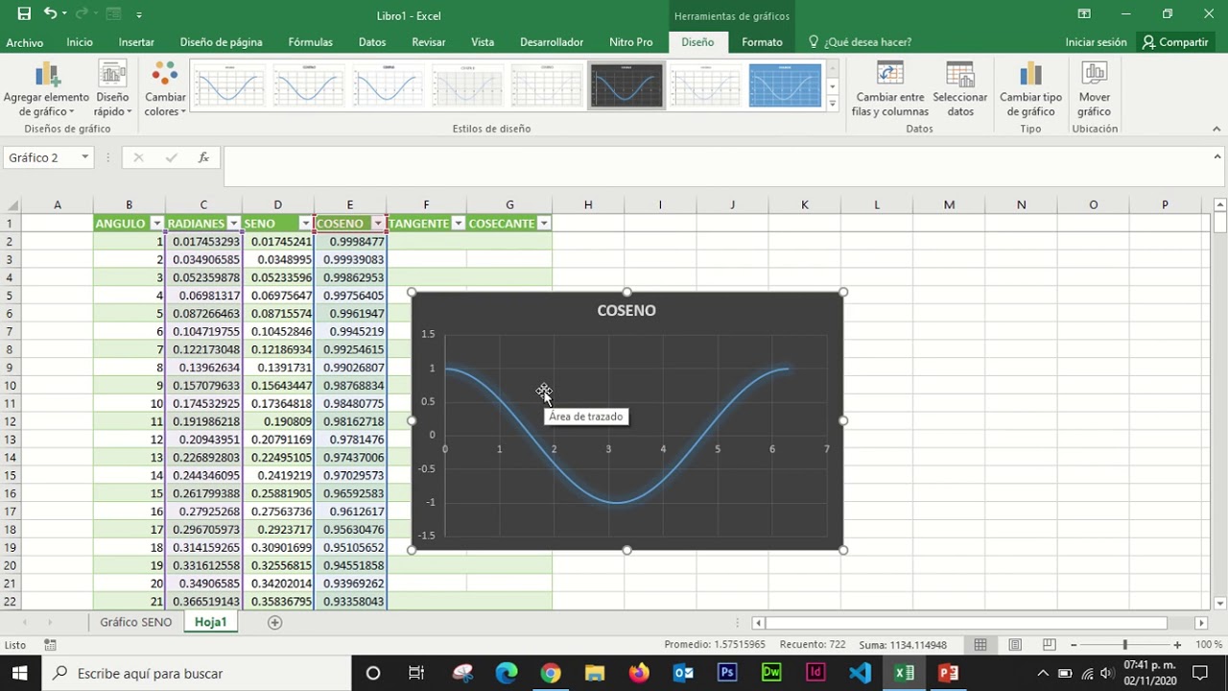The width and height of the screenshot is (1228, 691).
Task: Open the Diseño rápido layout gallery
Action: (112, 89)
